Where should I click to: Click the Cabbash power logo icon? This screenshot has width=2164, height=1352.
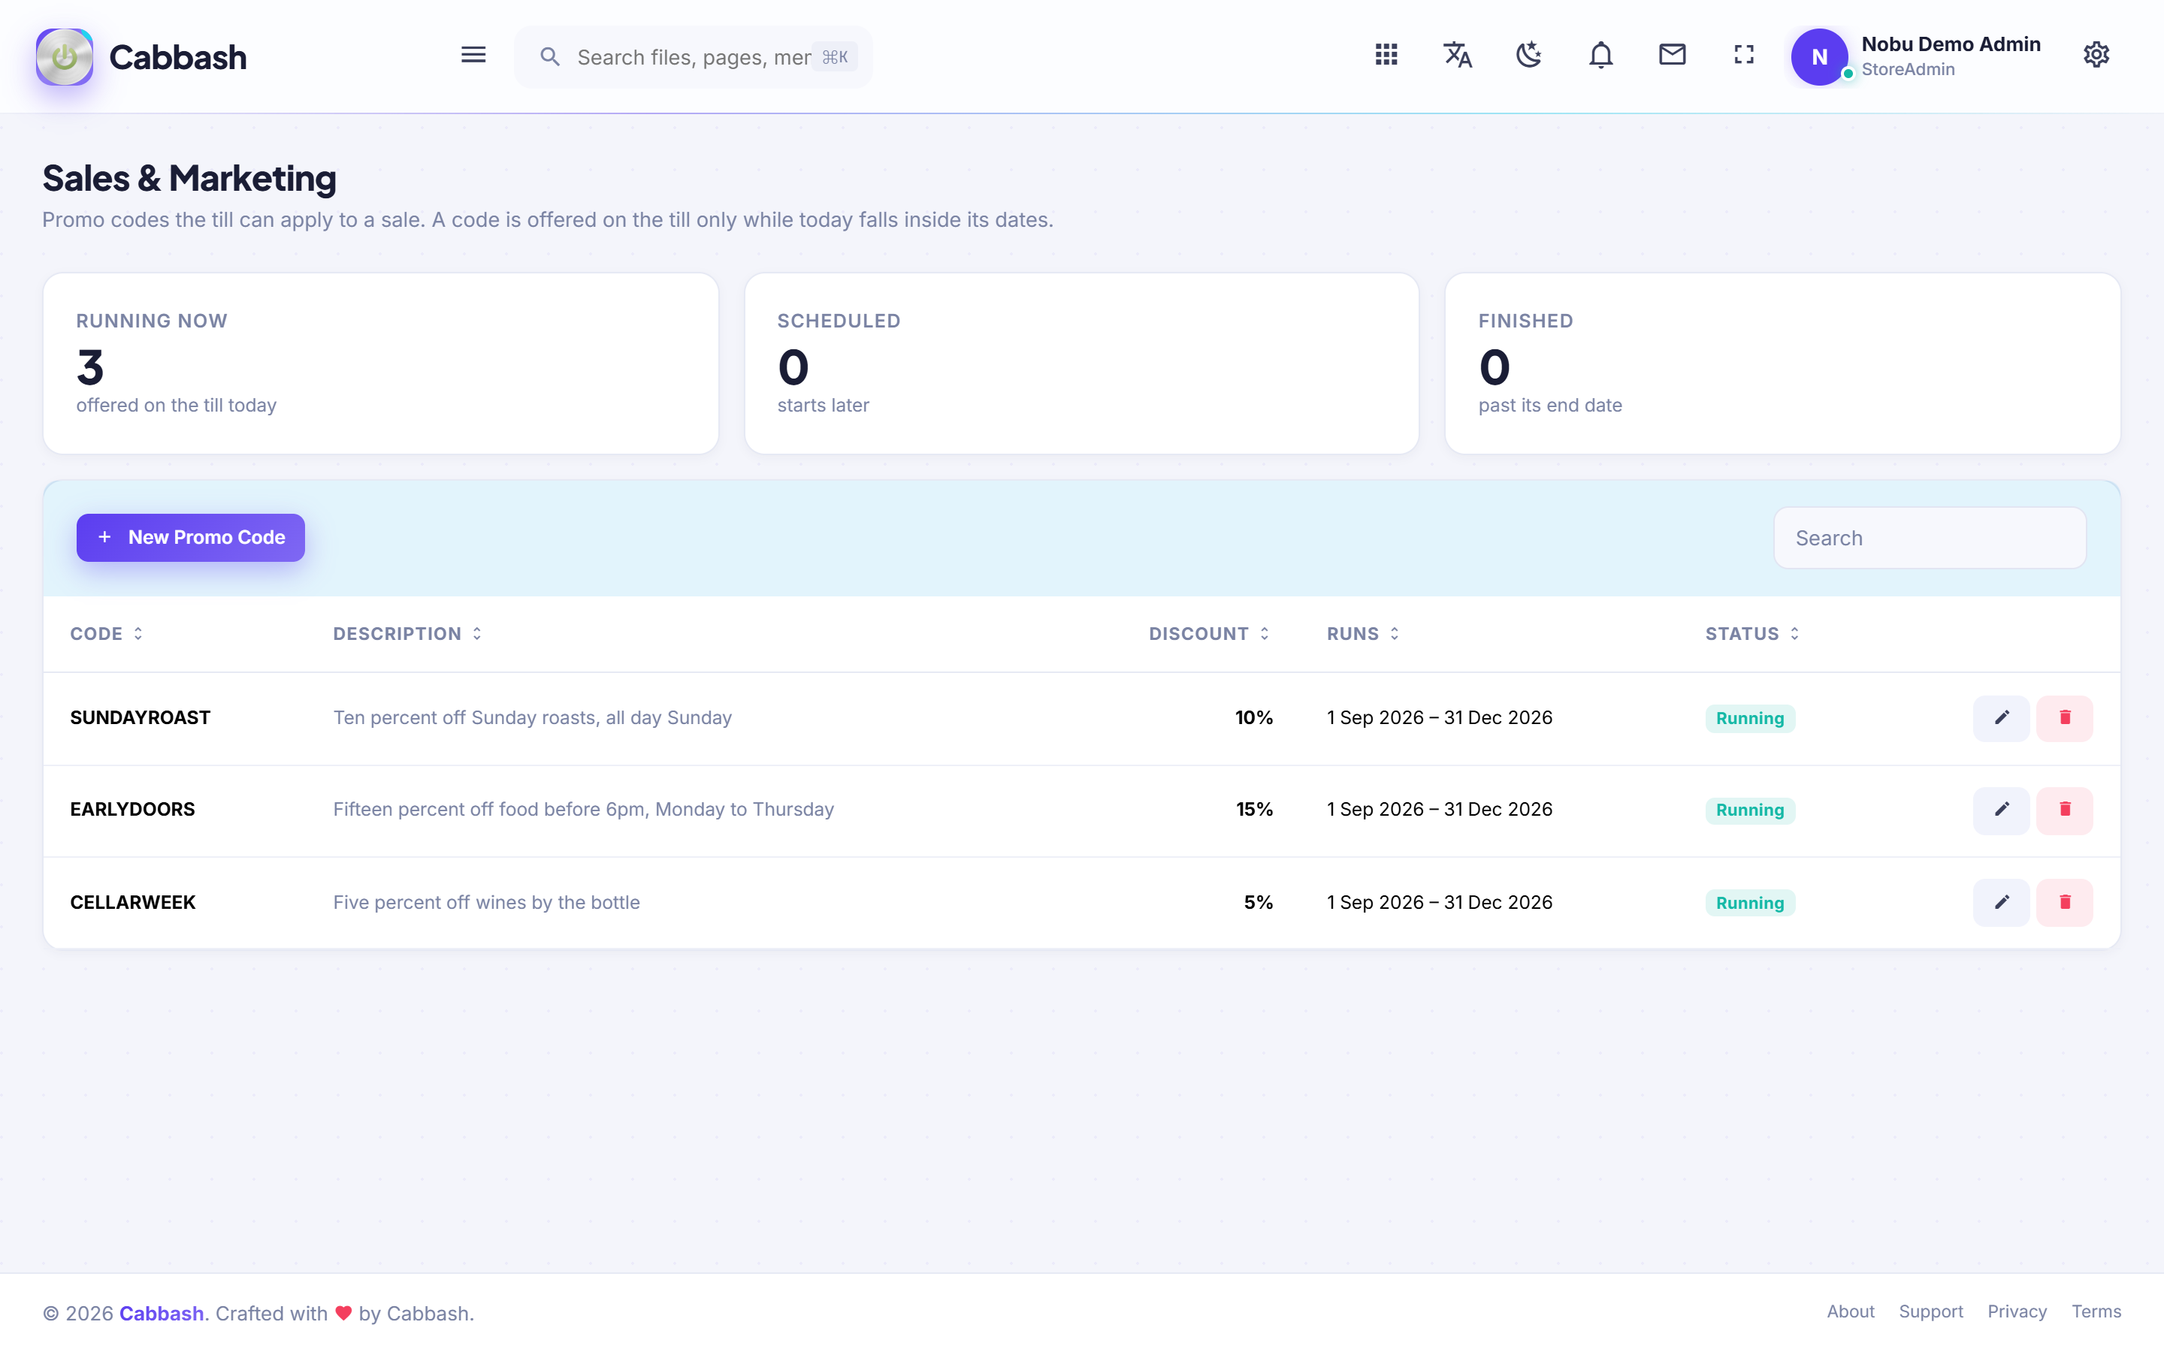[65, 56]
